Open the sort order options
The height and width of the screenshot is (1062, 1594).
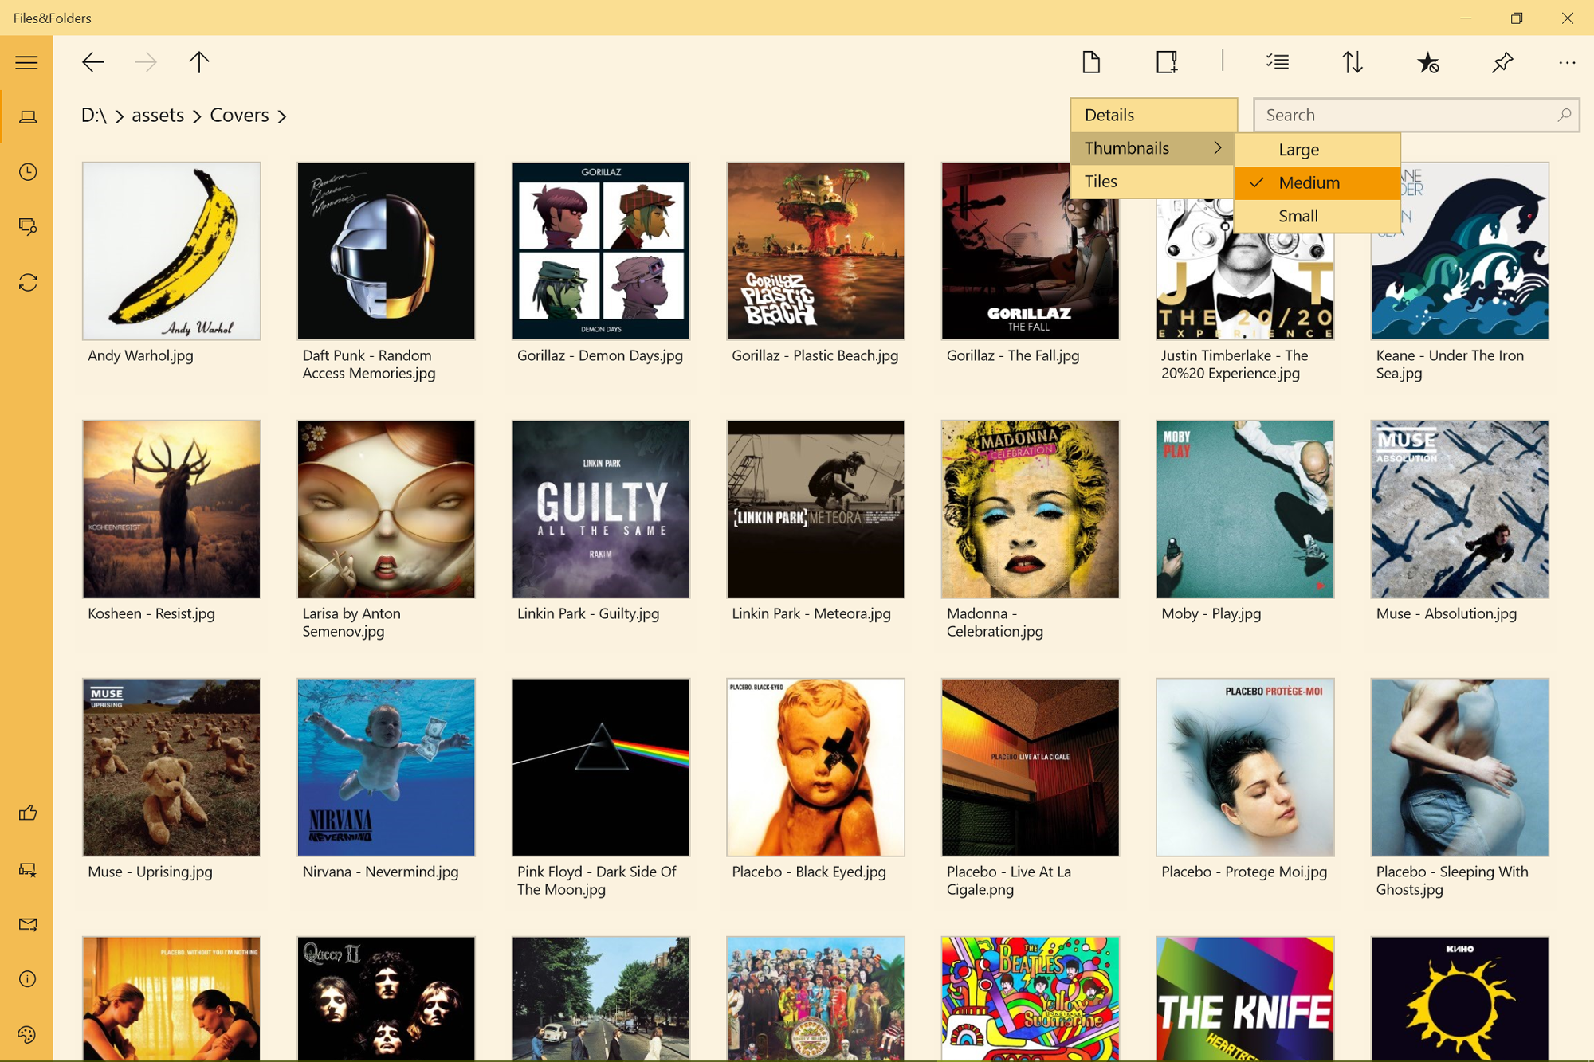[x=1352, y=62]
